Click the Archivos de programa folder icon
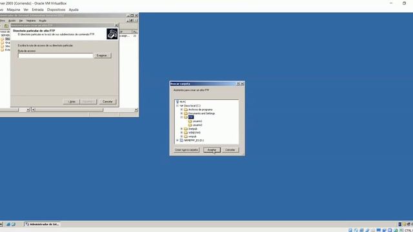The width and height of the screenshot is (413, 232). tap(186, 110)
